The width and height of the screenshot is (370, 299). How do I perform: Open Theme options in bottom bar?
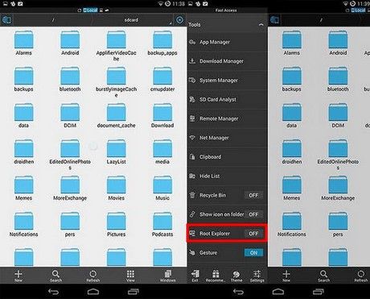236,276
